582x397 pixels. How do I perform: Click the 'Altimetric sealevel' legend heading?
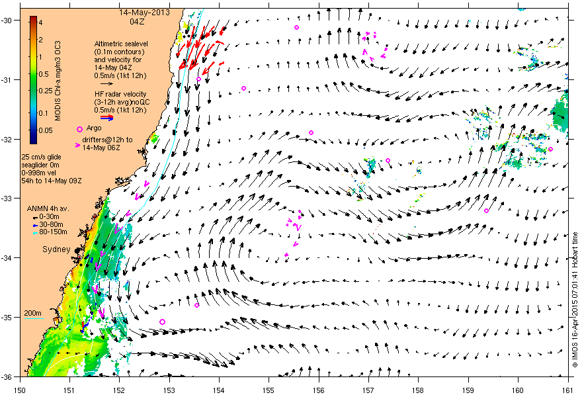(x=121, y=44)
